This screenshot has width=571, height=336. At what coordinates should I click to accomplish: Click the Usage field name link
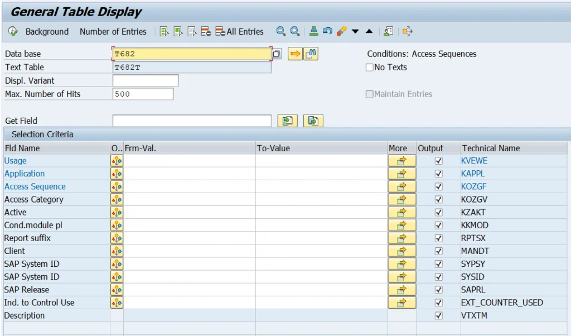[15, 161]
